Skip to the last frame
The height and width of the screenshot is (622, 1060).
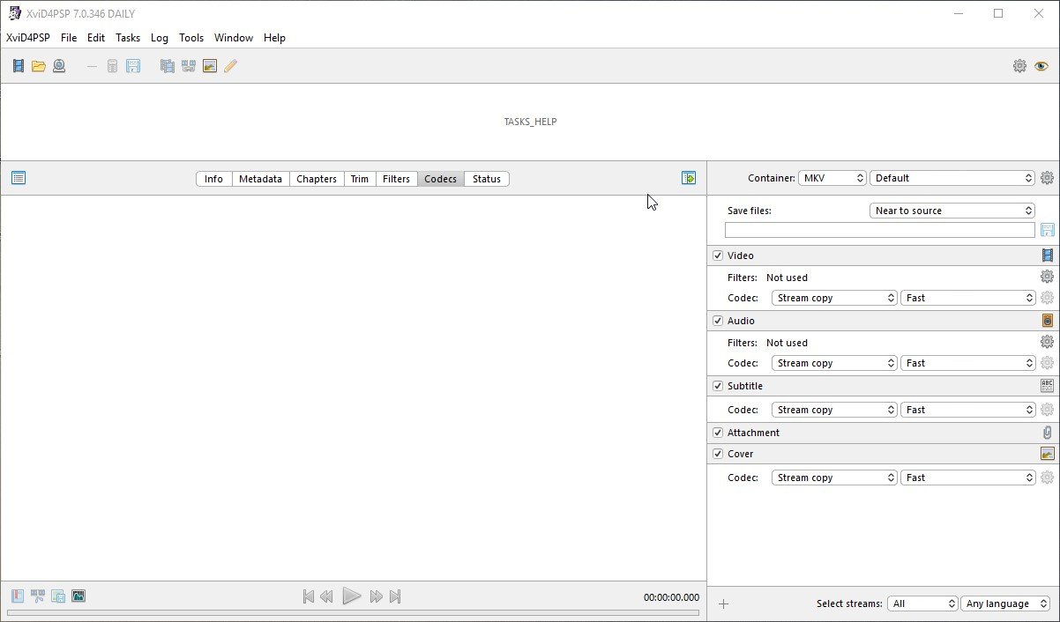pyautogui.click(x=395, y=596)
